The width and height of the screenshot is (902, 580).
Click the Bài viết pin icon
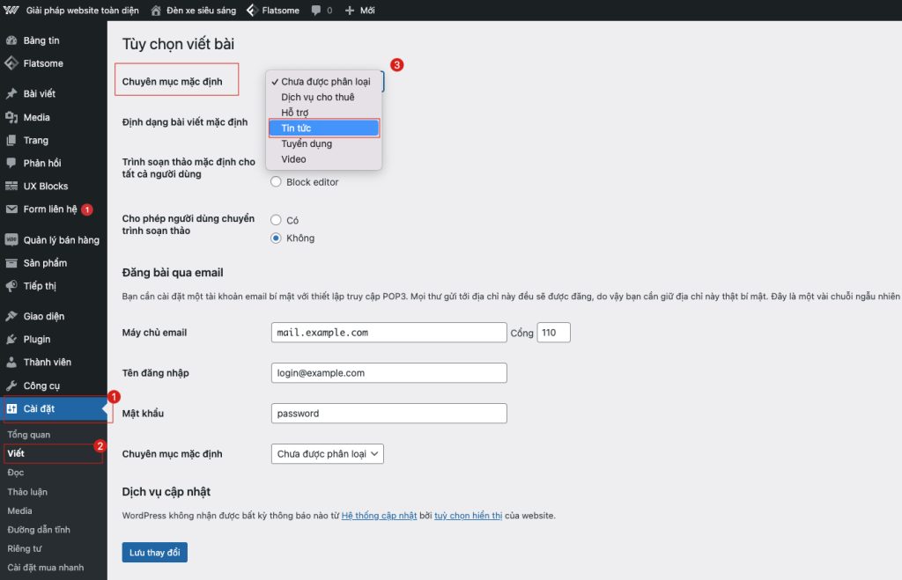(11, 94)
